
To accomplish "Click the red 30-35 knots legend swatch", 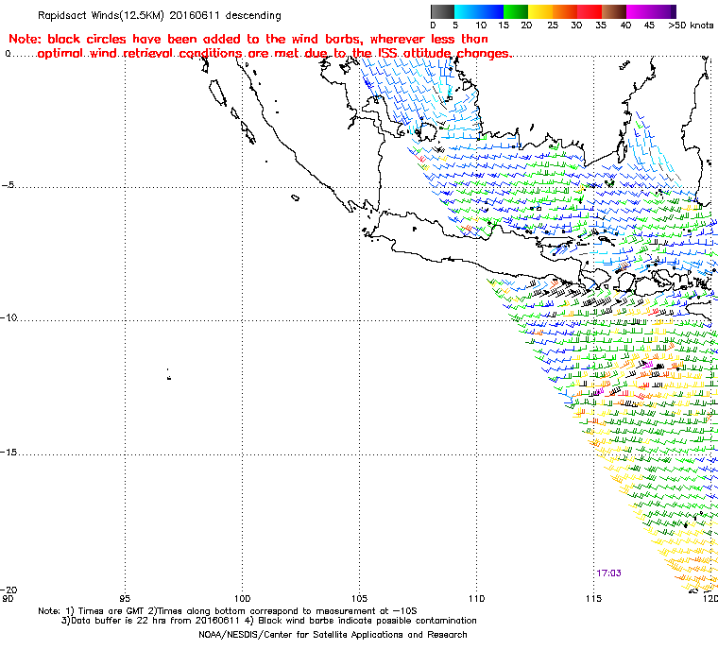I will point(590,11).
